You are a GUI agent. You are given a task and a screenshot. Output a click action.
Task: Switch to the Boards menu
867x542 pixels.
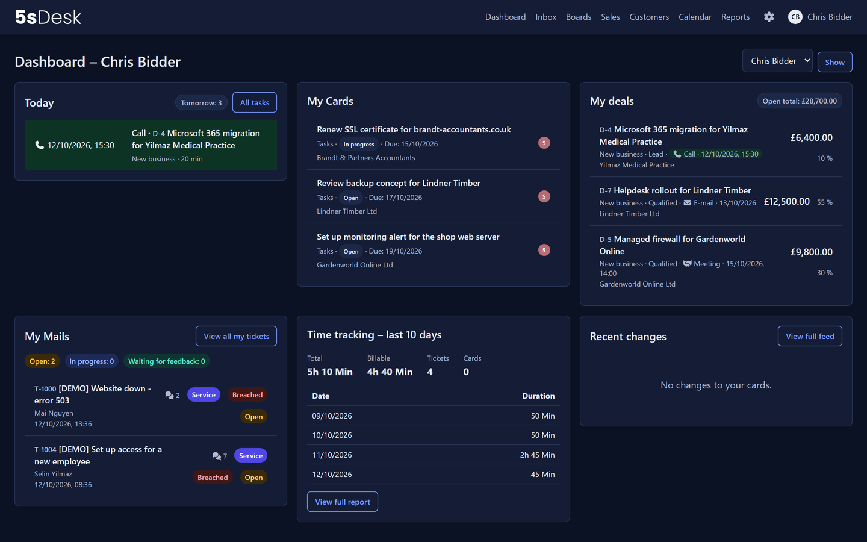(x=579, y=17)
